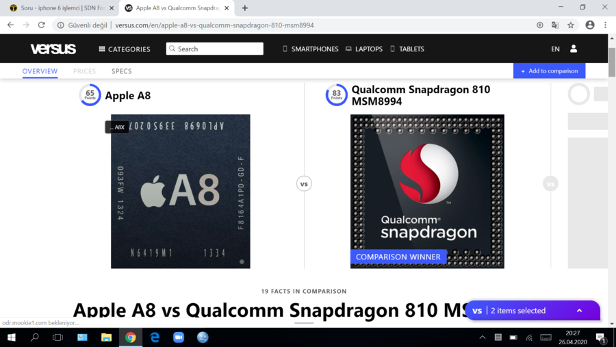This screenshot has width=616, height=347.
Task: Click the 19 Facts in Comparison text
Action: [x=304, y=291]
